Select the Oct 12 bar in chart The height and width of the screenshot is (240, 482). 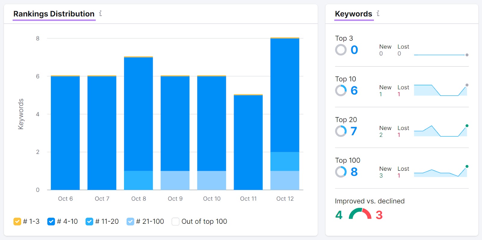[x=285, y=114]
